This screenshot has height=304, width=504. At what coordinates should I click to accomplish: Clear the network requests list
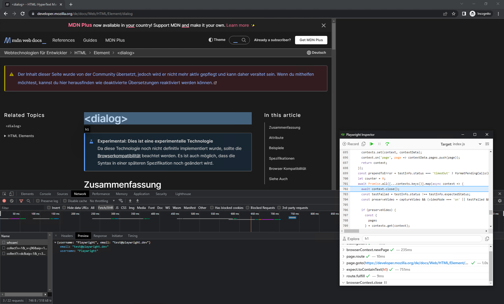[x=12, y=201]
